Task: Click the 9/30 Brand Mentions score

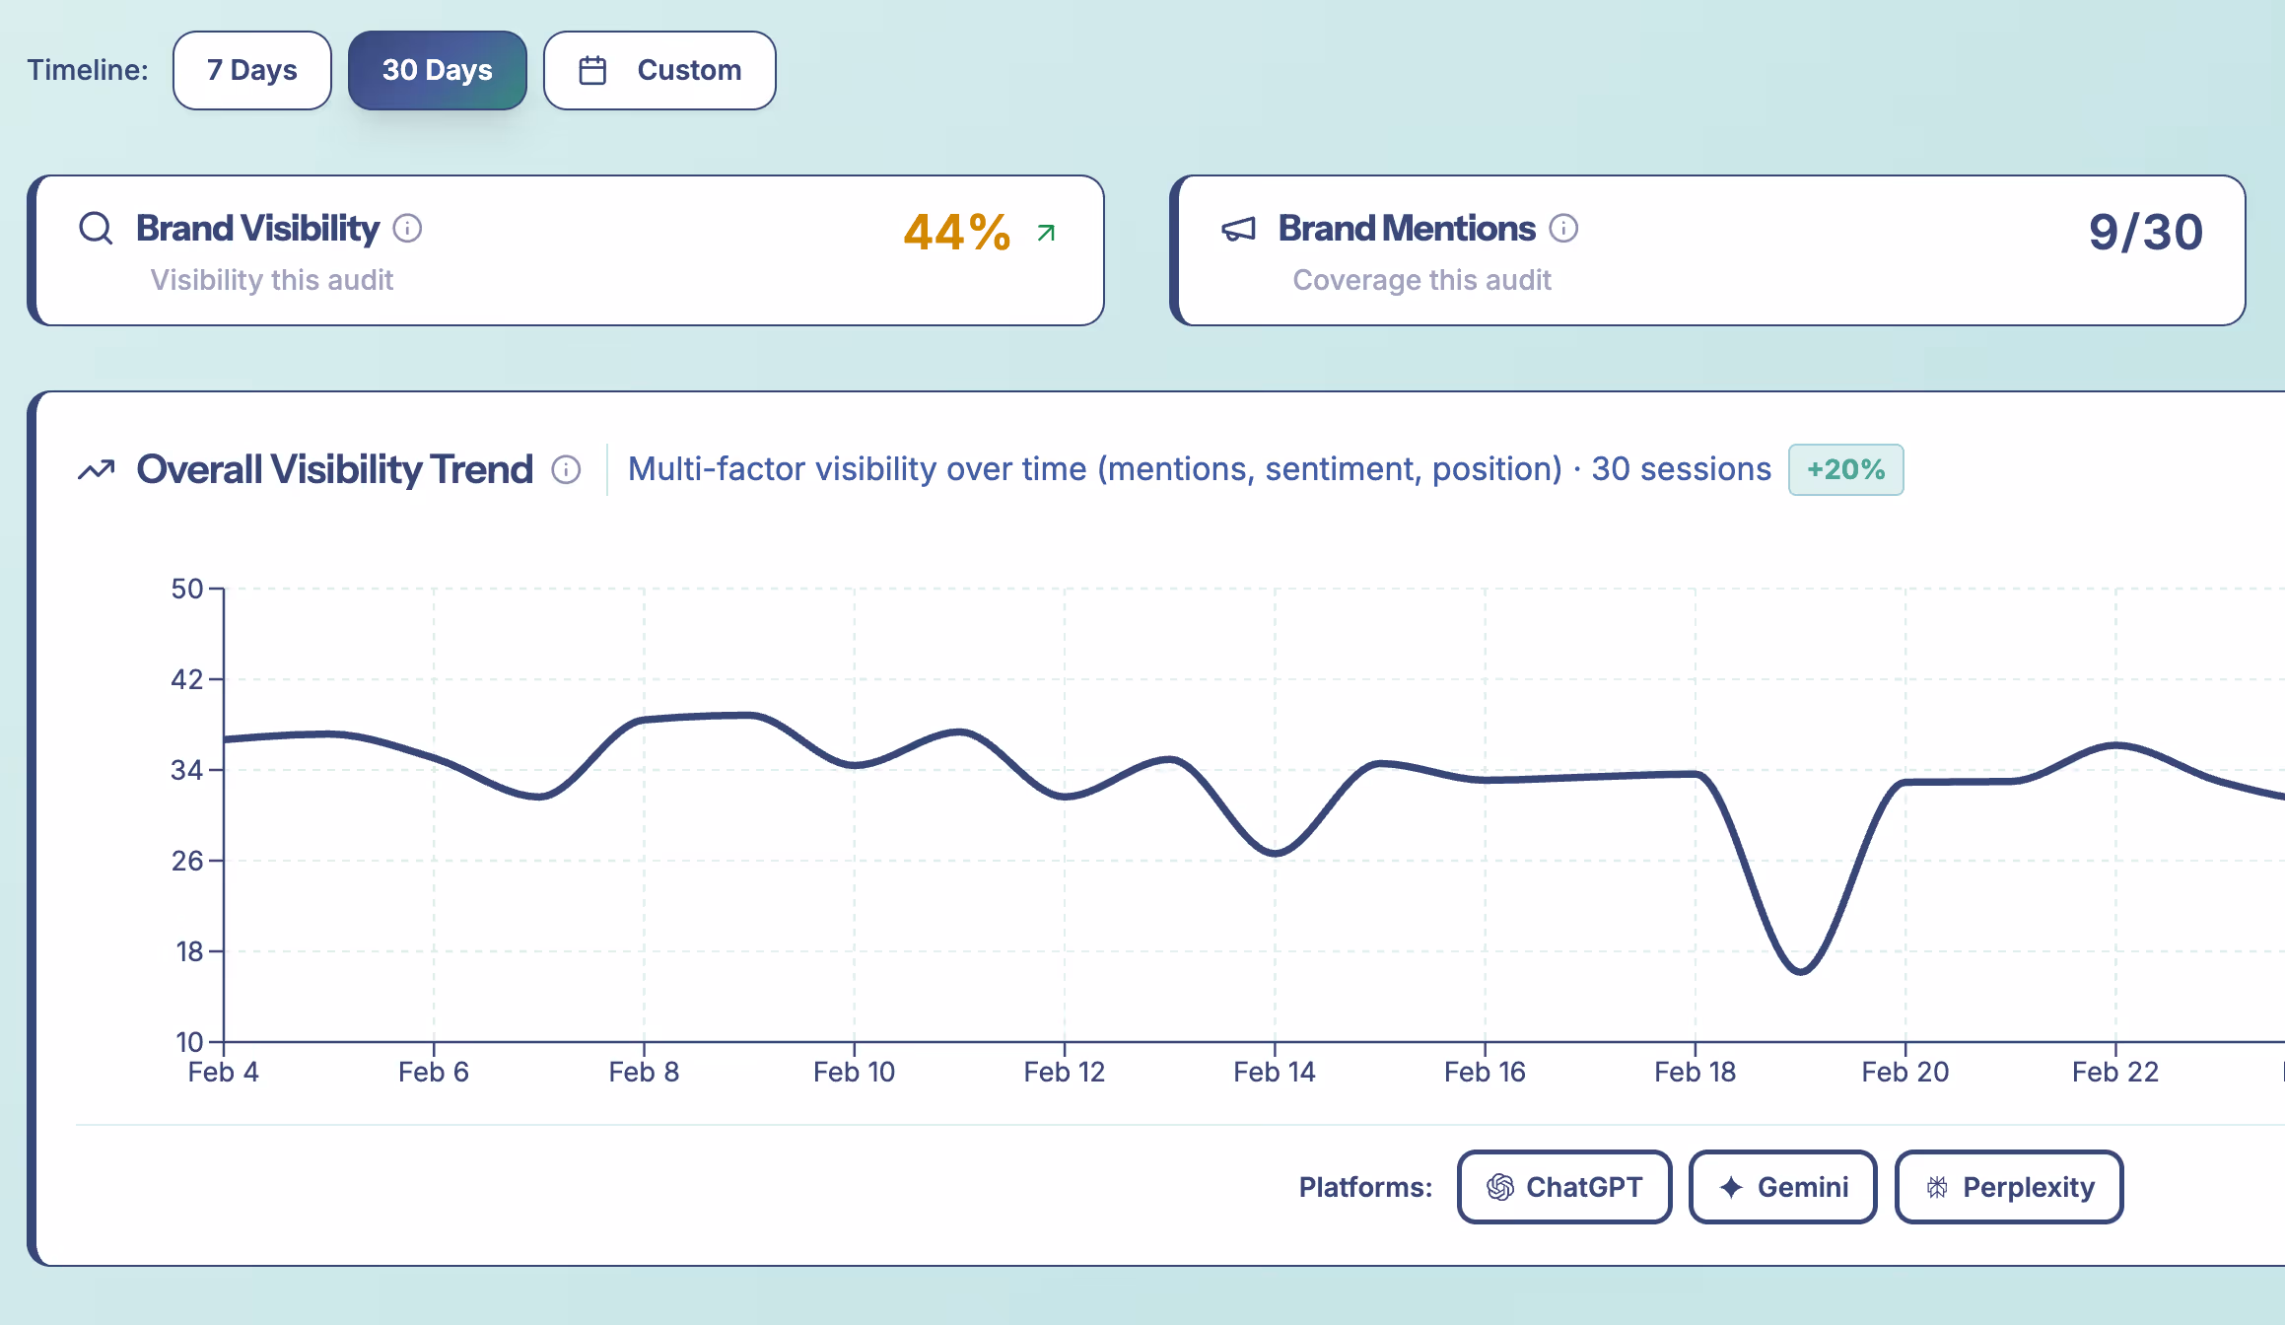Action: tap(2144, 231)
